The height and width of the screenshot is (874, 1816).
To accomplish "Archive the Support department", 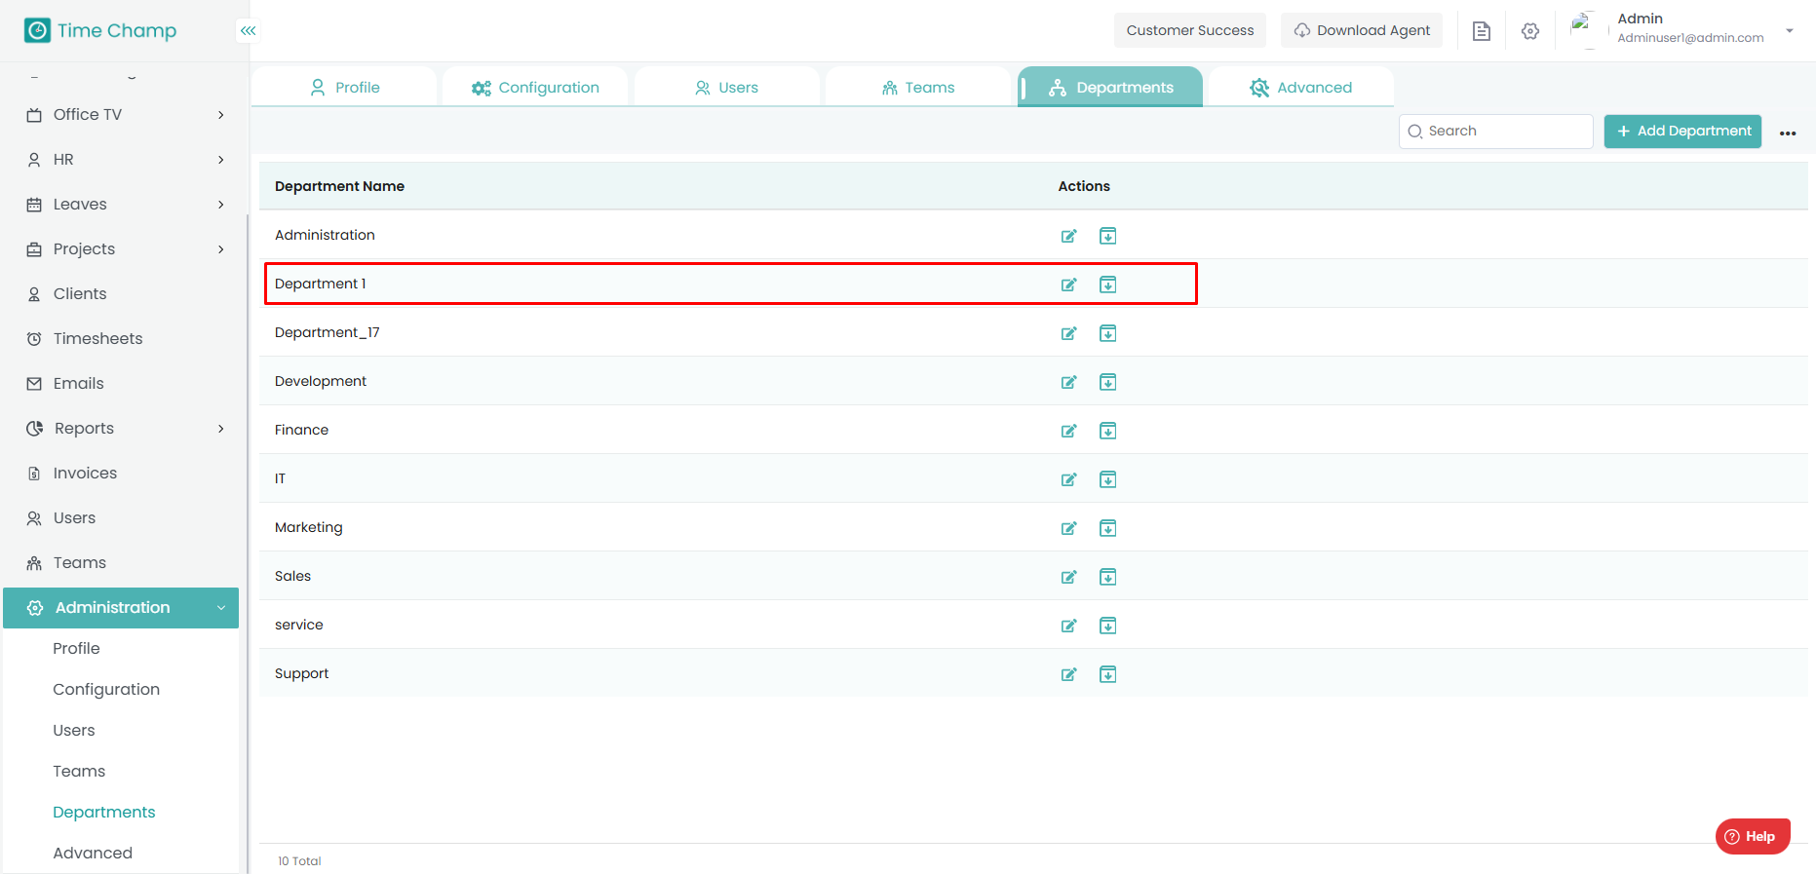I will click(1108, 674).
